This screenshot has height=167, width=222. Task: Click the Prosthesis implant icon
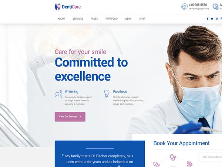coord(107,94)
